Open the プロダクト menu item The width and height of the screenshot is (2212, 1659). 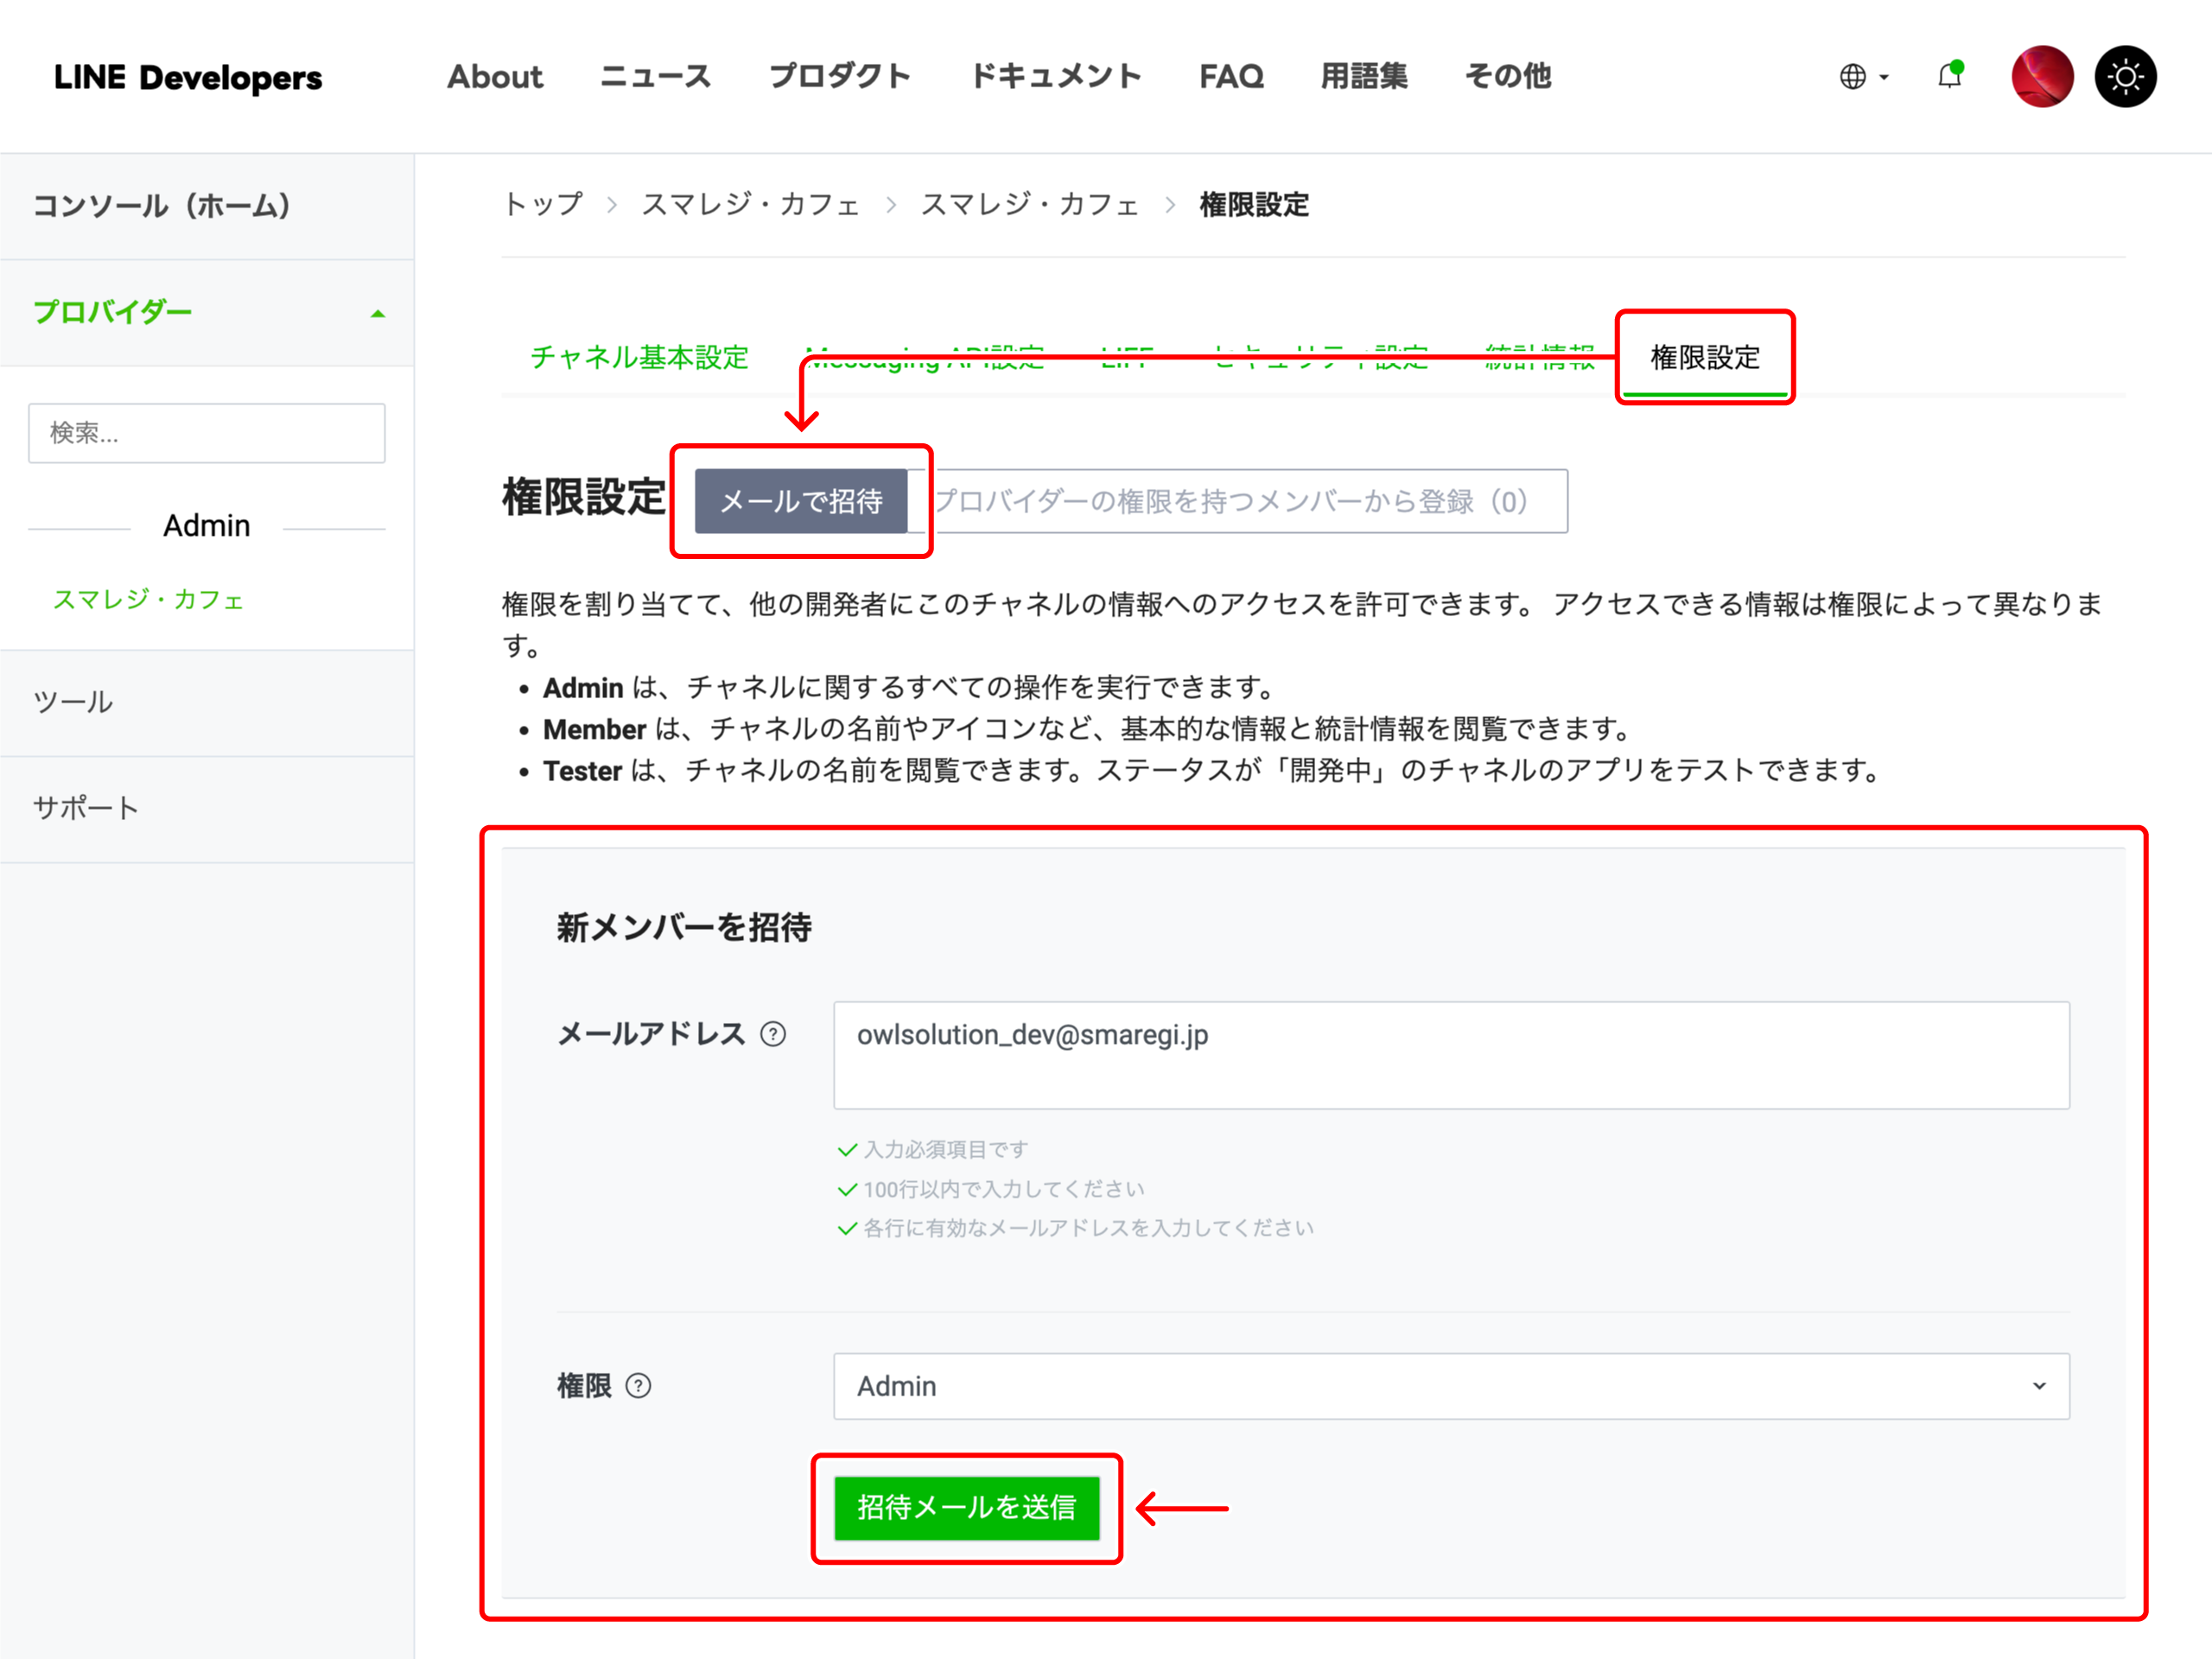click(x=840, y=77)
